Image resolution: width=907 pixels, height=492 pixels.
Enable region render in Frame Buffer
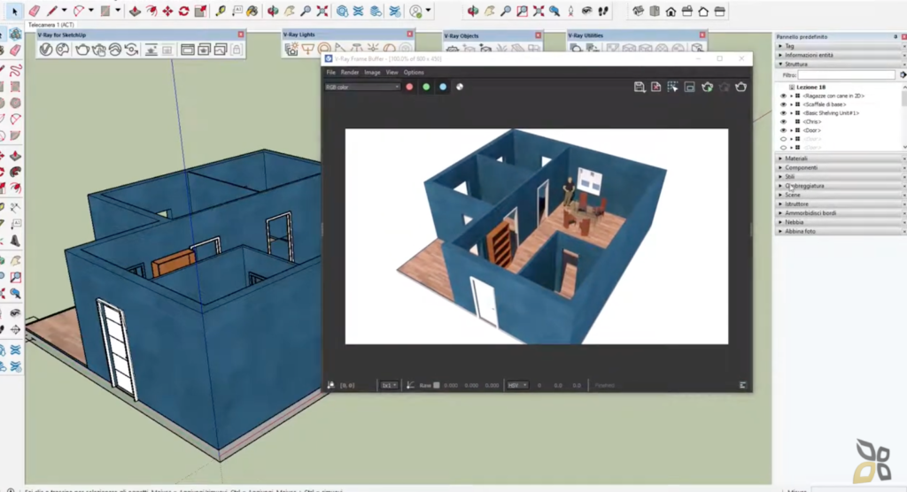tap(673, 87)
